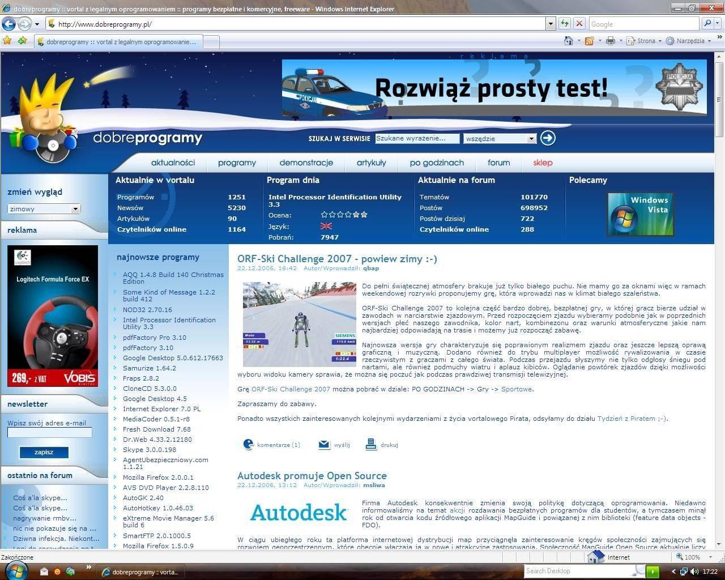Image resolution: width=725 pixels, height=580 pixels.
Task: Open 'NOD32 2.70.16' program link
Action: point(147,310)
